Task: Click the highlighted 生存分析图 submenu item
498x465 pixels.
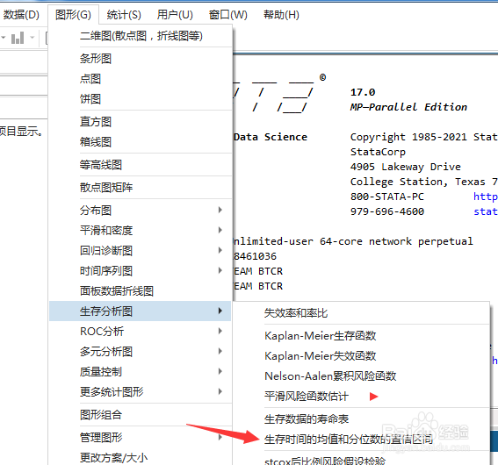Action: pyautogui.click(x=140, y=311)
